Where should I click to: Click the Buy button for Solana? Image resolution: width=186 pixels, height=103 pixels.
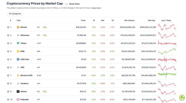coord(45,92)
